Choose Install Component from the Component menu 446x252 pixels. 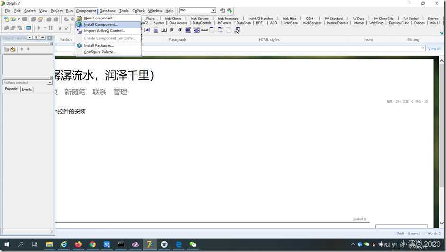pyautogui.click(x=109, y=25)
